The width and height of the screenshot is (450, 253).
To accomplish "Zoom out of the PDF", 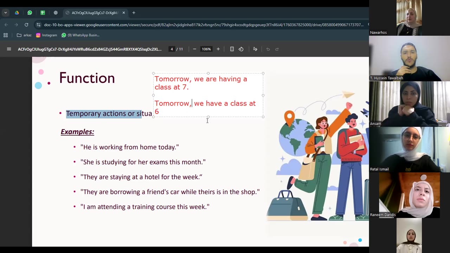I will [194, 49].
